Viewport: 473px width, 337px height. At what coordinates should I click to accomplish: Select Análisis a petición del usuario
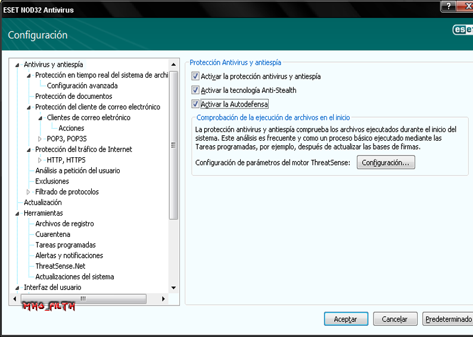[x=77, y=171]
